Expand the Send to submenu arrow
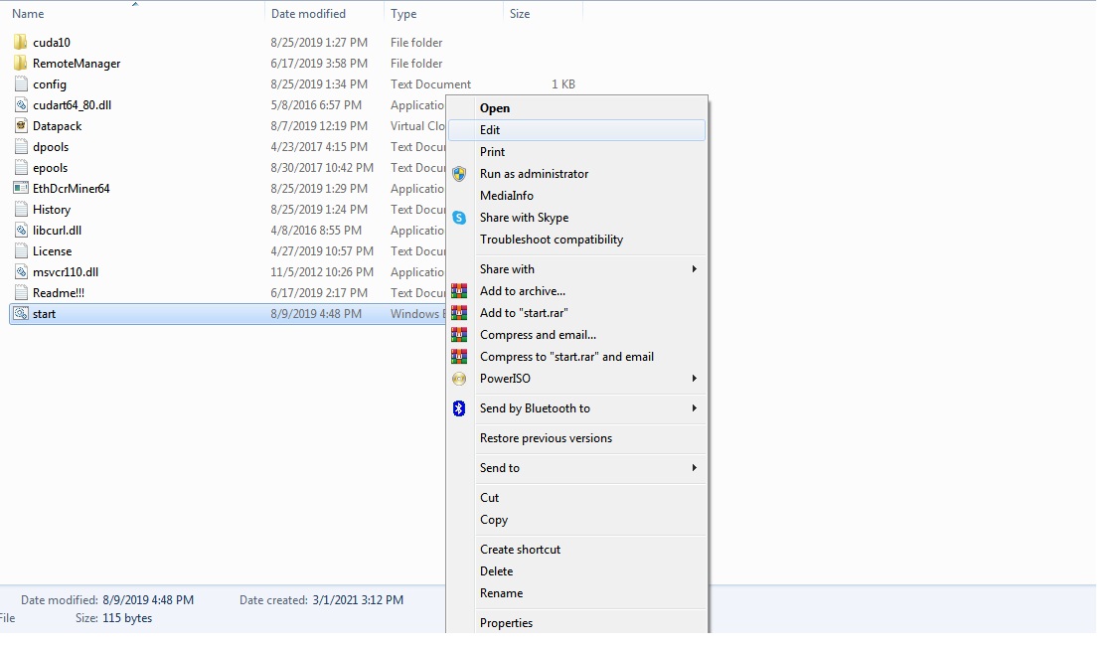Image resolution: width=1119 pixels, height=646 pixels. pos(694,467)
